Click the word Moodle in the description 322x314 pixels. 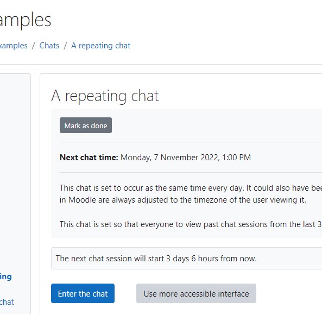pyautogui.click(x=82, y=200)
